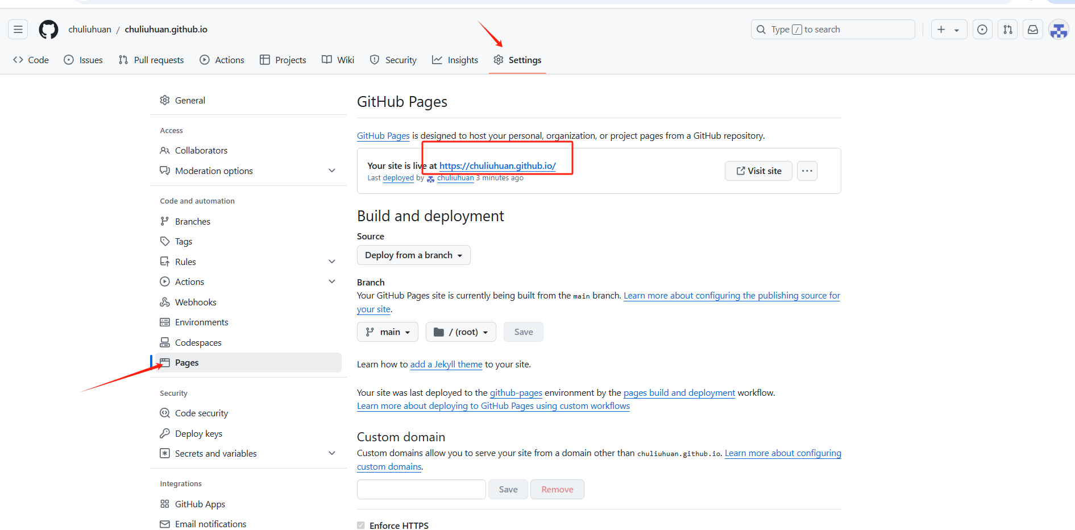Viewport: 1075px width, 530px height.
Task: Open the configuring custom domains help link
Action: pos(783,453)
